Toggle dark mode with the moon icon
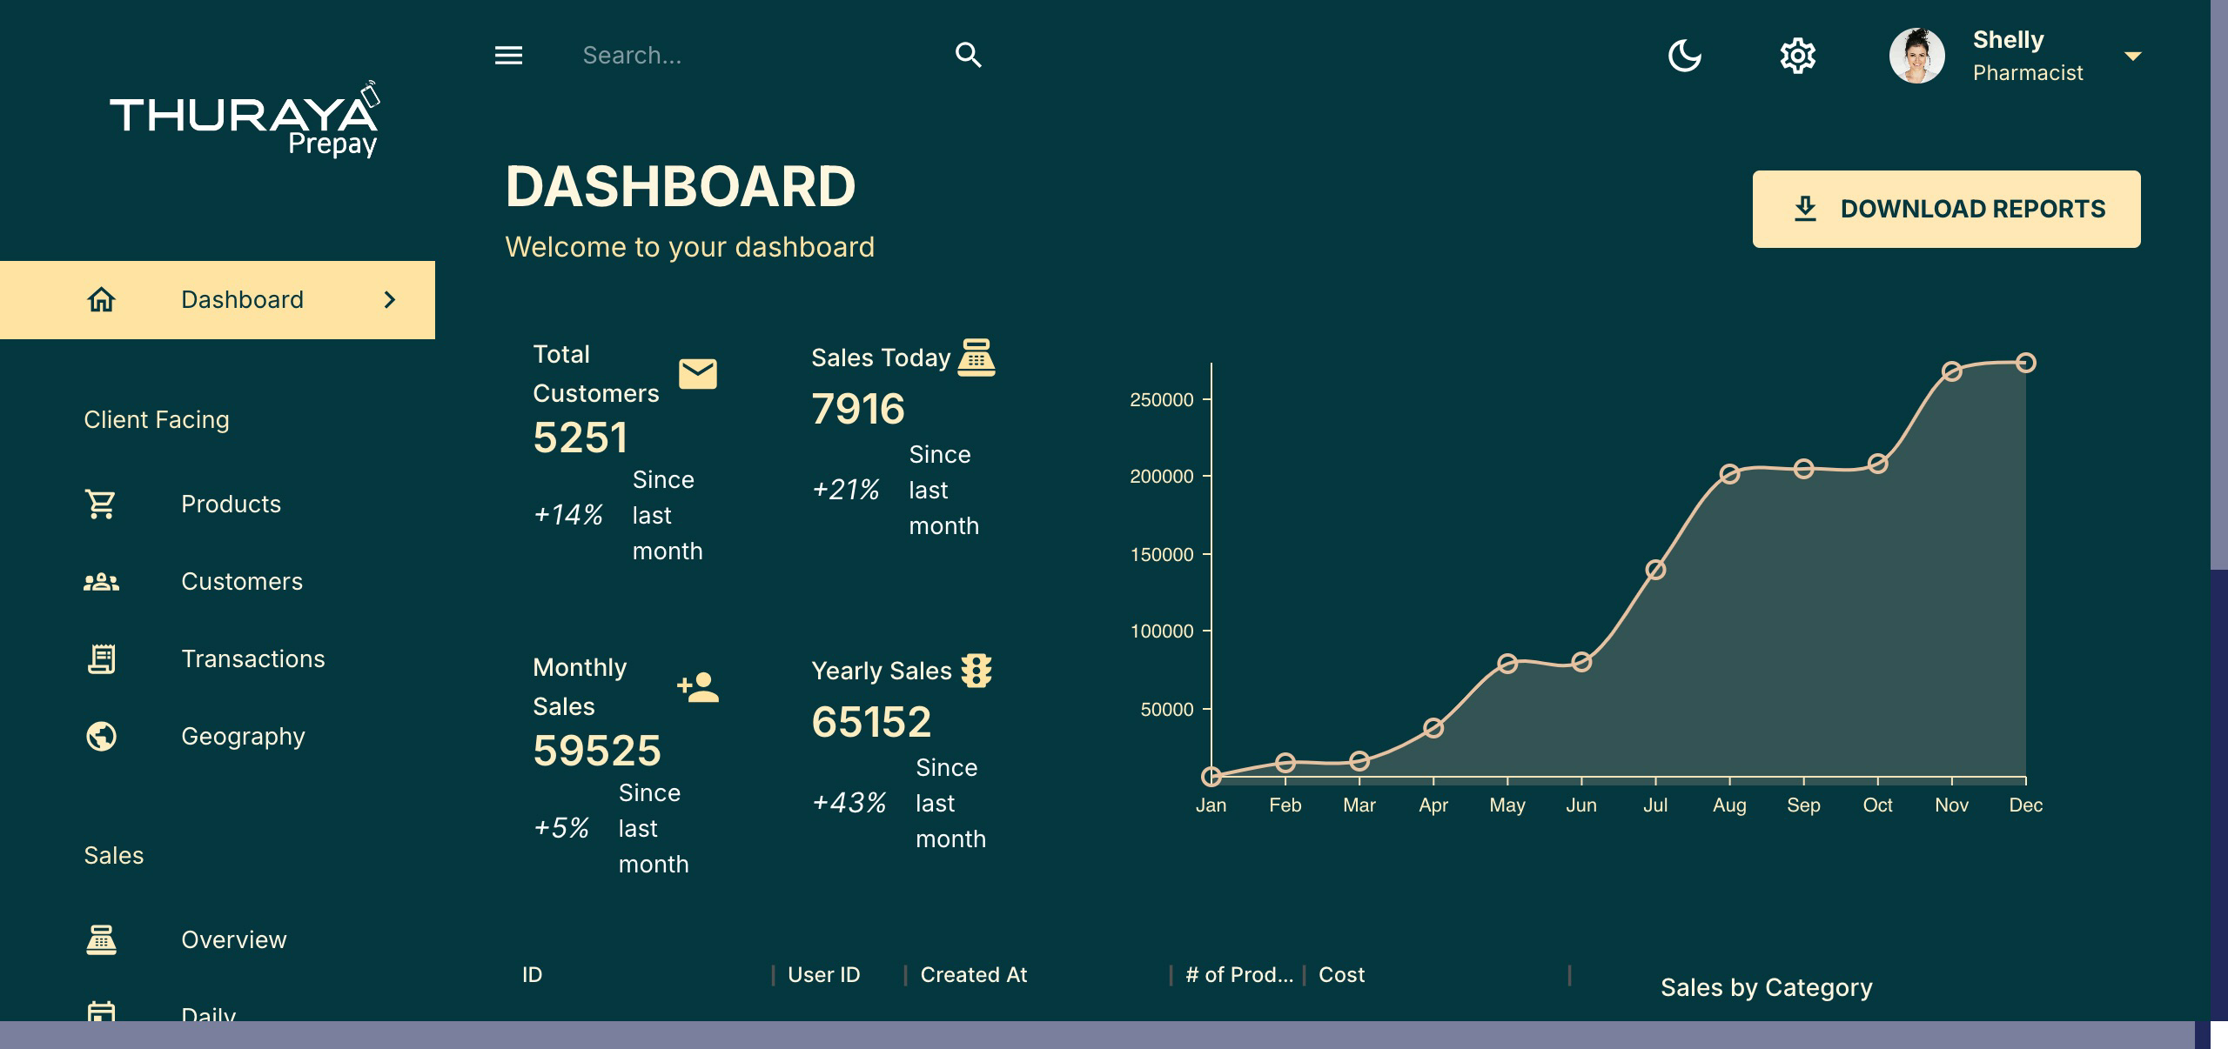The width and height of the screenshot is (2228, 1049). click(1685, 55)
